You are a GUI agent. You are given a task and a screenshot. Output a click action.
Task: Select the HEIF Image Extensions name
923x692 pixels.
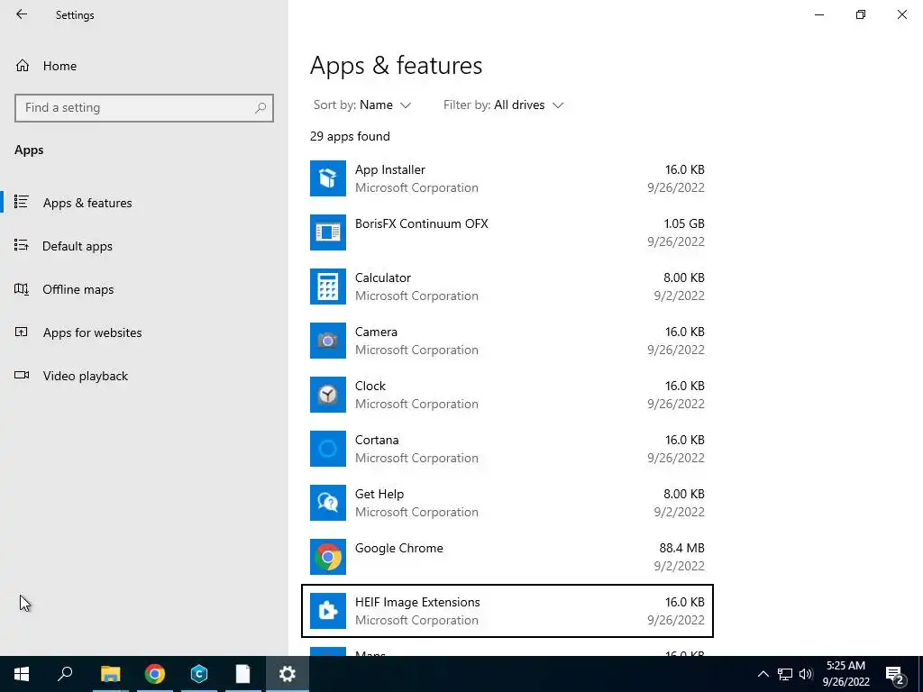[x=417, y=603]
